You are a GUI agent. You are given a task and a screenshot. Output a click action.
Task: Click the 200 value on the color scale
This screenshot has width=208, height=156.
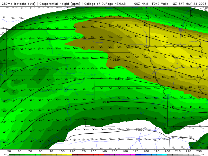tap(167, 151)
